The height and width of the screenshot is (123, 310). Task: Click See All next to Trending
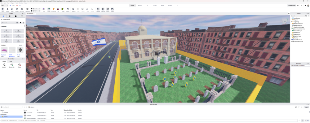click(21, 45)
